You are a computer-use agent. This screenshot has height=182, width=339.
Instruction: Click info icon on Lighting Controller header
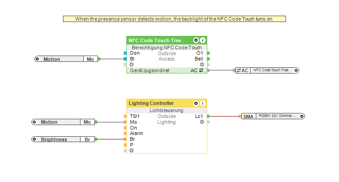click(203, 103)
